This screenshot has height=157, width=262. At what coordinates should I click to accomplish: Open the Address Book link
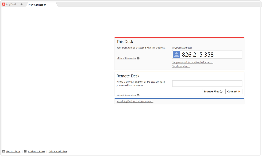click(36, 151)
